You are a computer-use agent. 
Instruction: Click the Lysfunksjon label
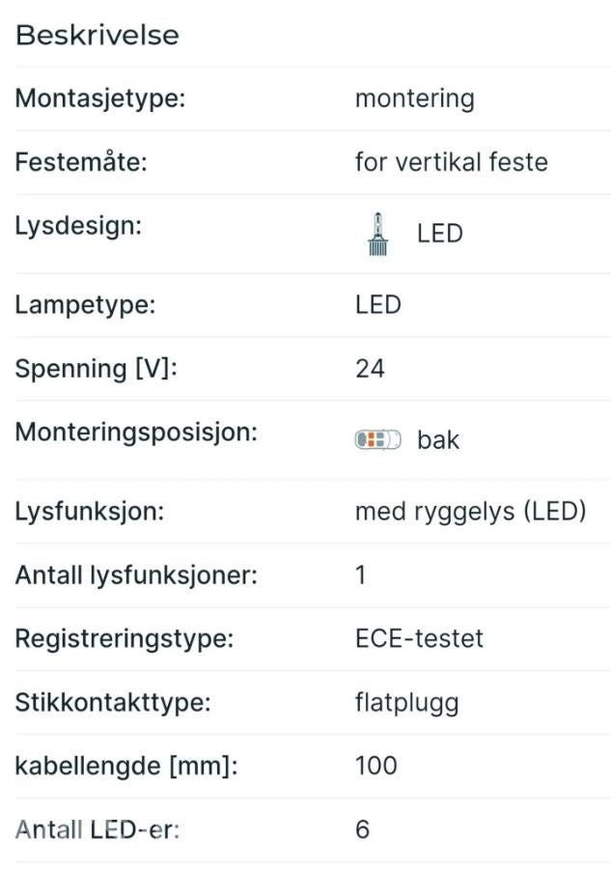(90, 511)
